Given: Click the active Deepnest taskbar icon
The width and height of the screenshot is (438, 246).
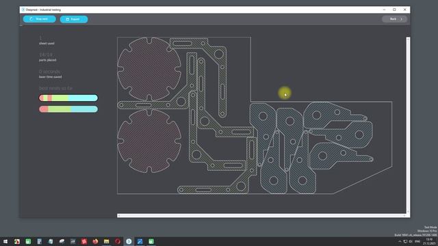Looking at the screenshot, I should [129, 241].
